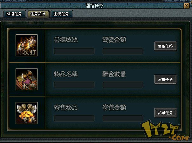Close the 酒馆任务 window
The height and width of the screenshot is (143, 192).
click(x=187, y=6)
